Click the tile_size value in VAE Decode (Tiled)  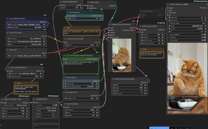pos(152,35)
